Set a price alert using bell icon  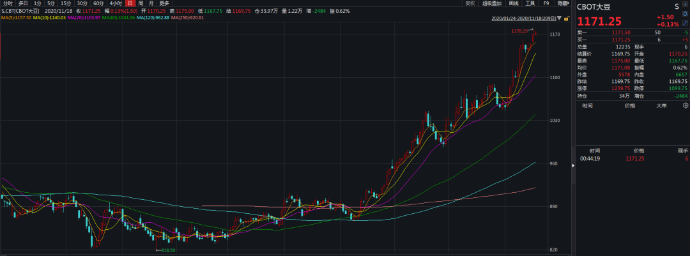(x=685, y=13)
